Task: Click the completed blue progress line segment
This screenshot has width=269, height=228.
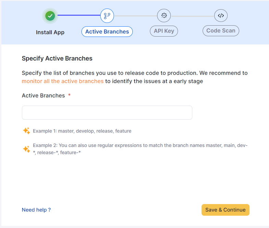Action: click(79, 15)
